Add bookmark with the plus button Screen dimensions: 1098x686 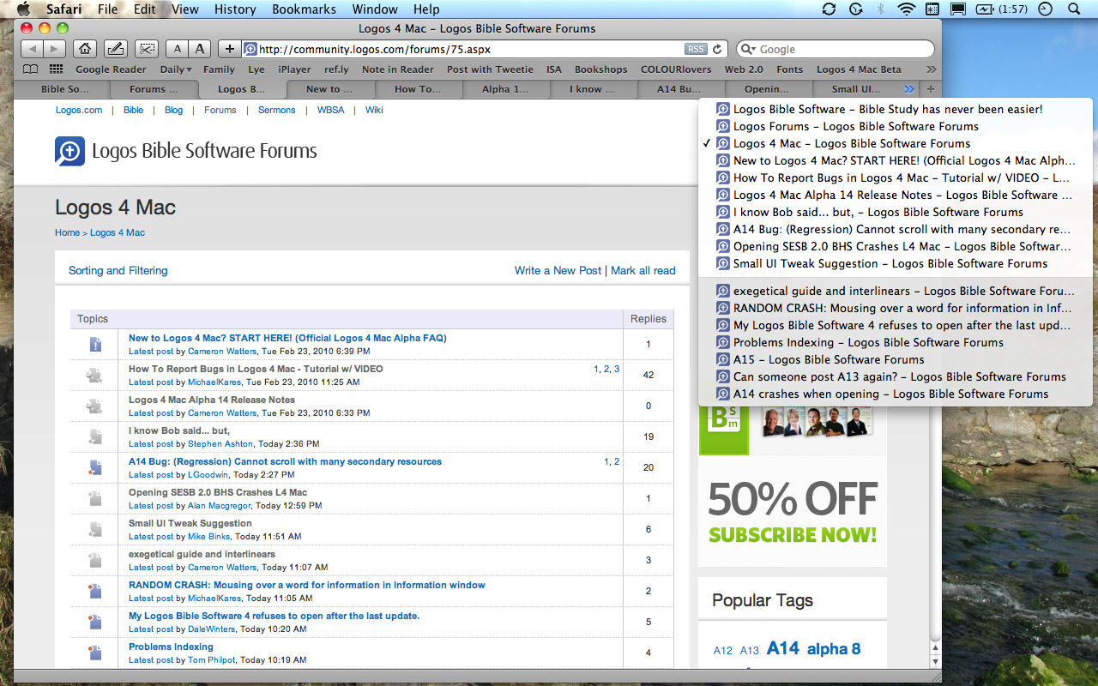pyautogui.click(x=229, y=49)
